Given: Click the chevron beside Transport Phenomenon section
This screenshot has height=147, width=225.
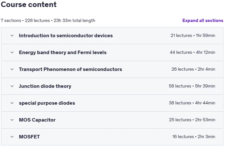Looking at the screenshot, I should (12, 69).
